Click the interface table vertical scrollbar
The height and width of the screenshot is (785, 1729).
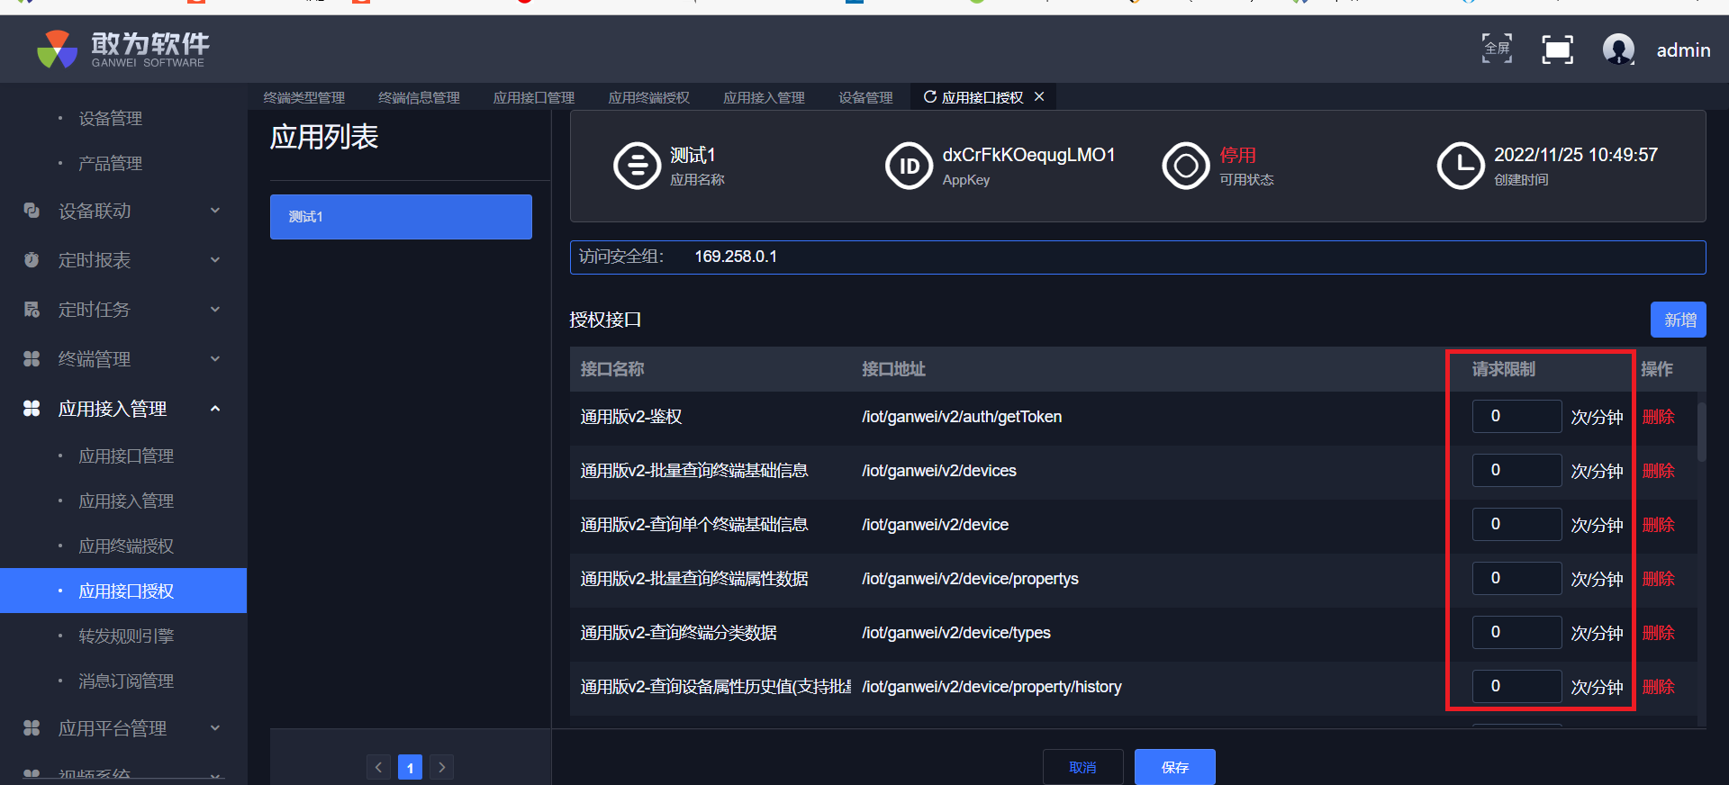pyautogui.click(x=1701, y=432)
